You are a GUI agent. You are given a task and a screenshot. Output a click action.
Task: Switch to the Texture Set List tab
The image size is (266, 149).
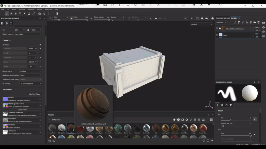click(x=223, y=18)
